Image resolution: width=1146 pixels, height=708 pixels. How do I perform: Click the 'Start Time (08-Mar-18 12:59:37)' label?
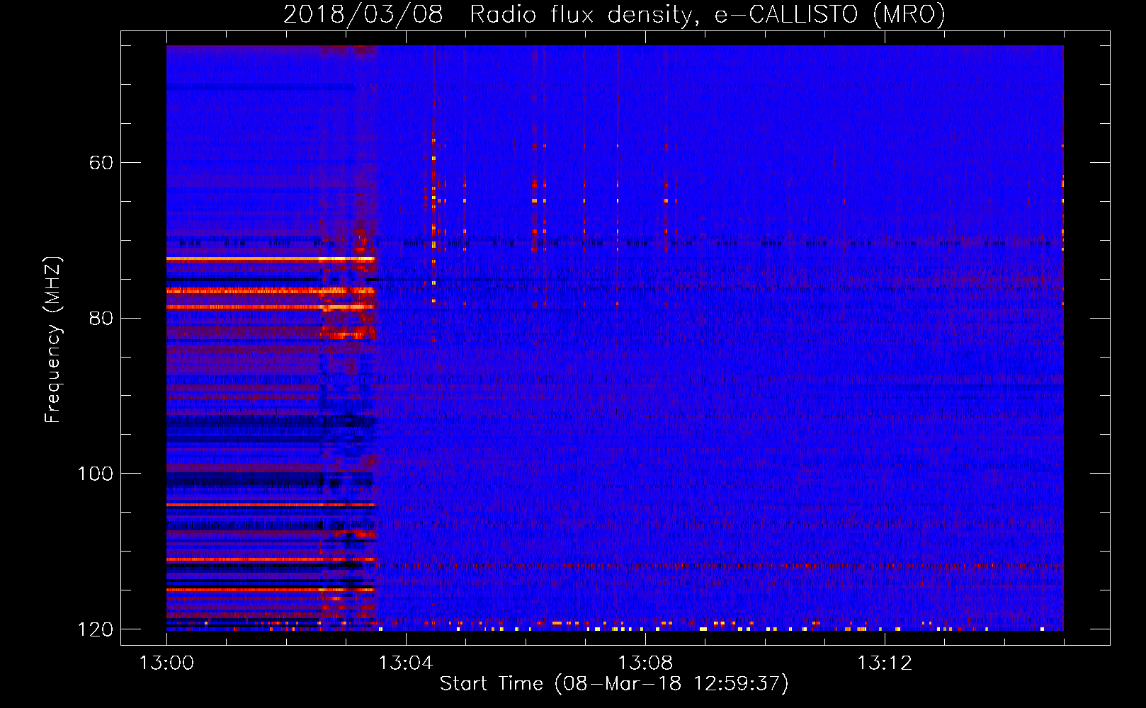[614, 684]
